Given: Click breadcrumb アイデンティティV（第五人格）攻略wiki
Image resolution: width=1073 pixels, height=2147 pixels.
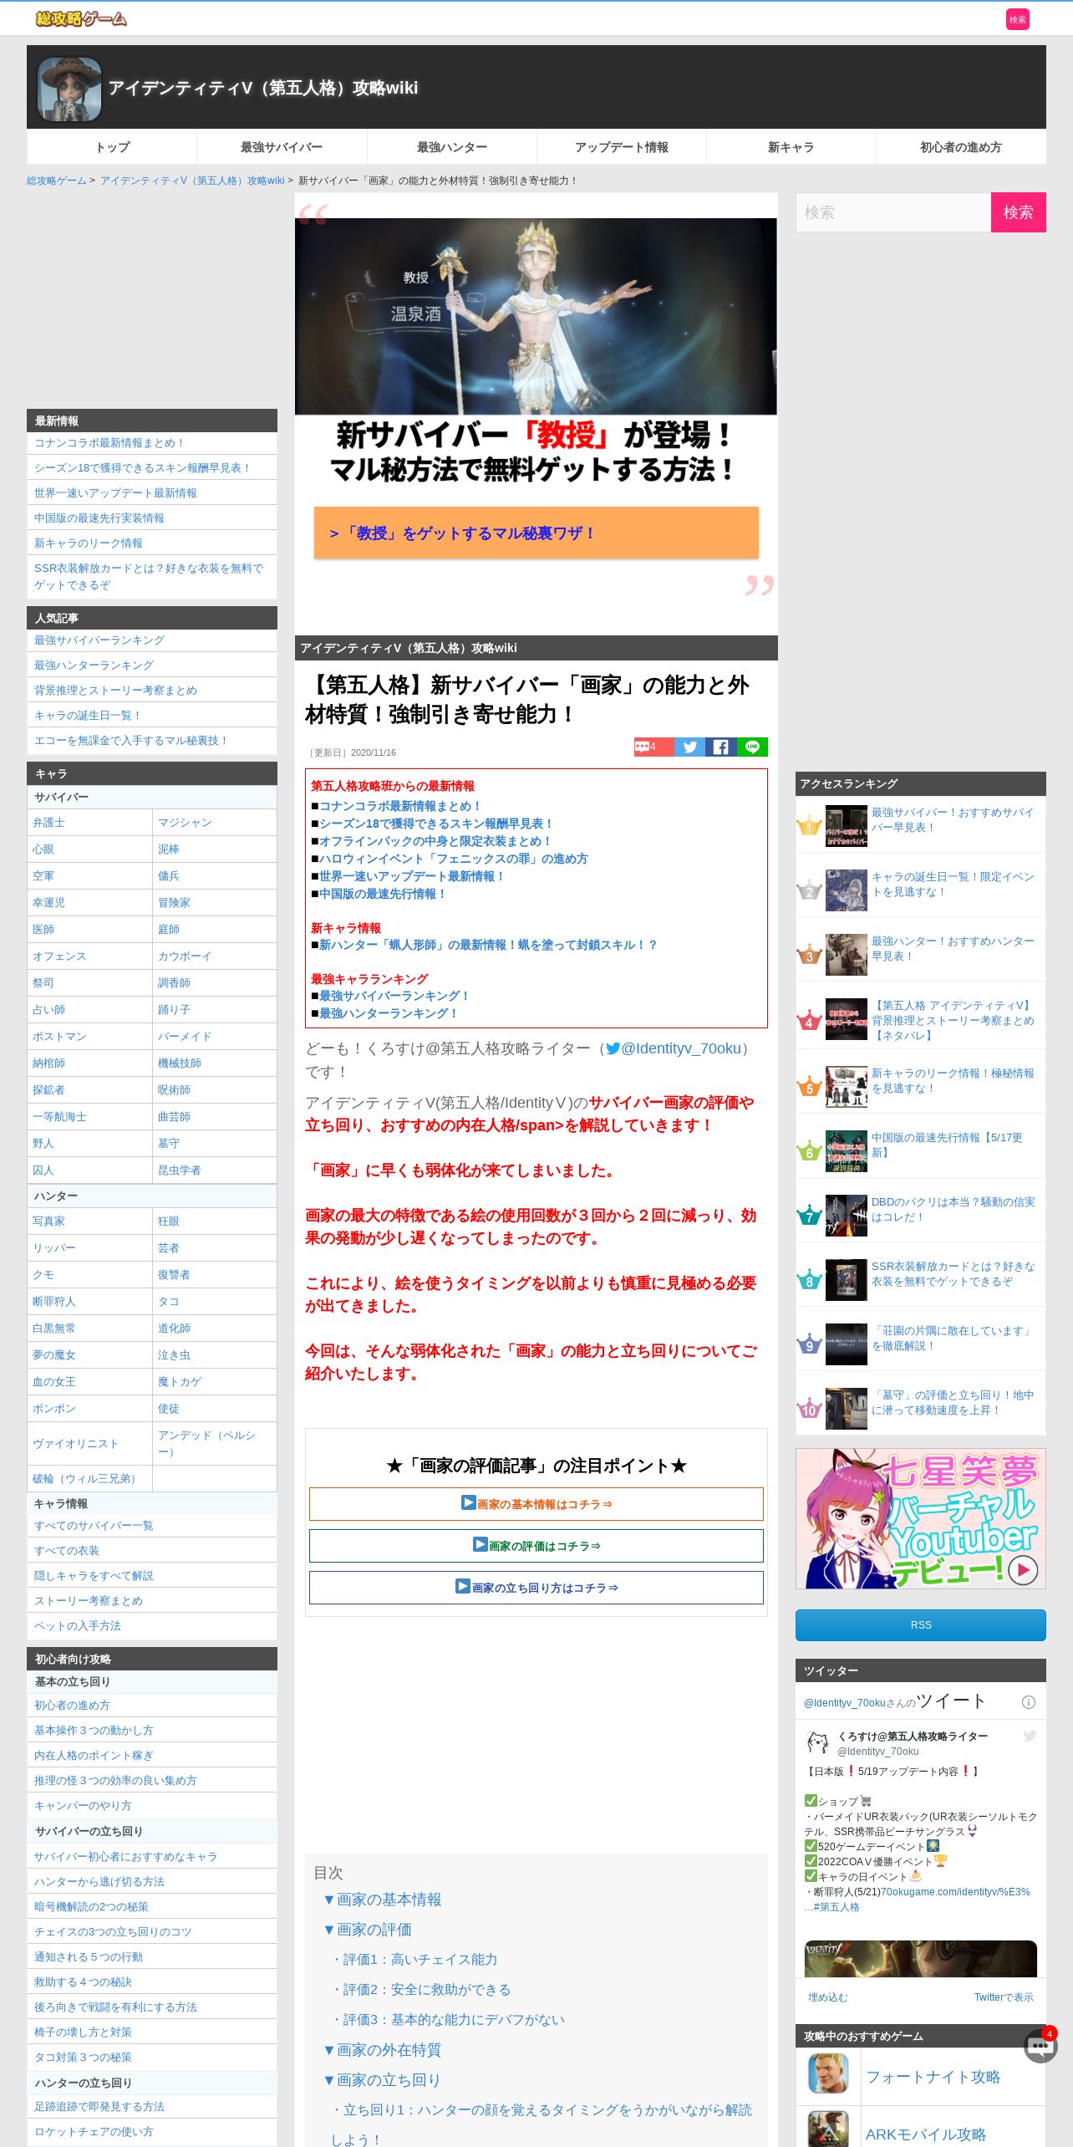Looking at the screenshot, I should pyautogui.click(x=192, y=181).
